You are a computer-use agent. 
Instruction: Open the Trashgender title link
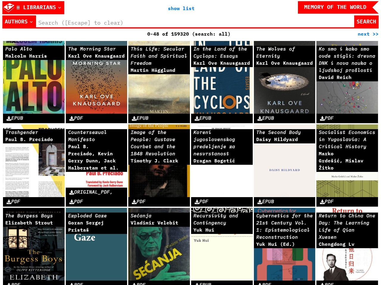(22, 132)
